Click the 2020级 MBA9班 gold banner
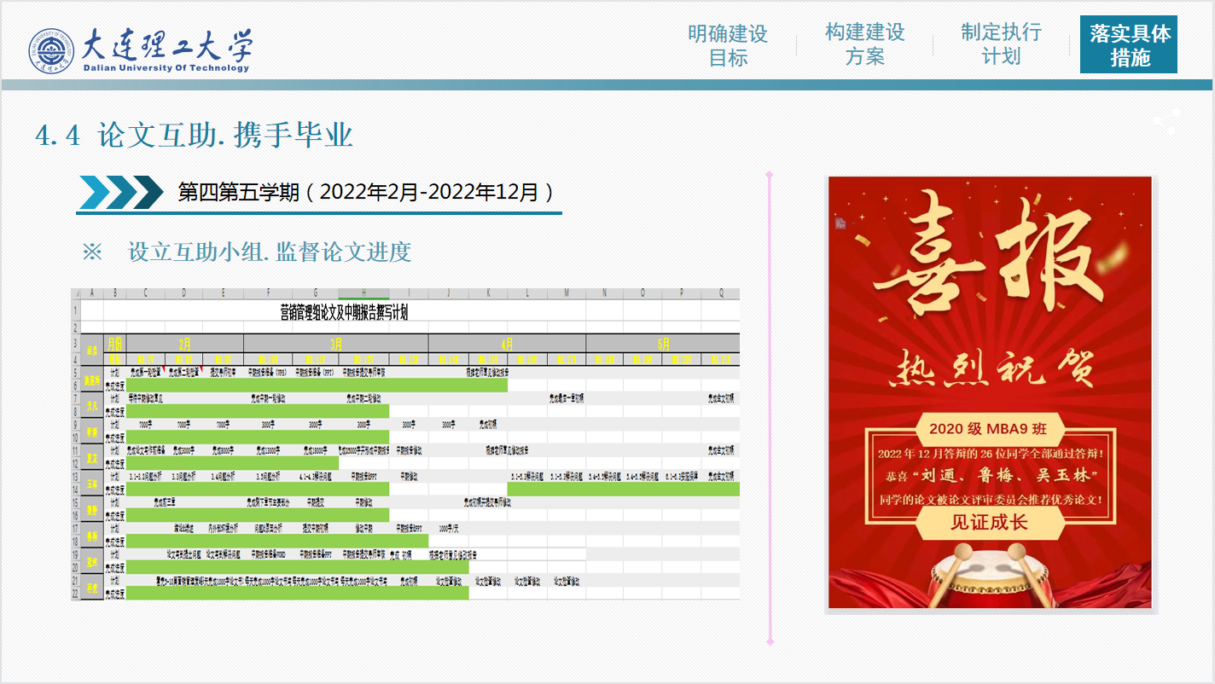This screenshot has height=684, width=1215. tap(988, 428)
